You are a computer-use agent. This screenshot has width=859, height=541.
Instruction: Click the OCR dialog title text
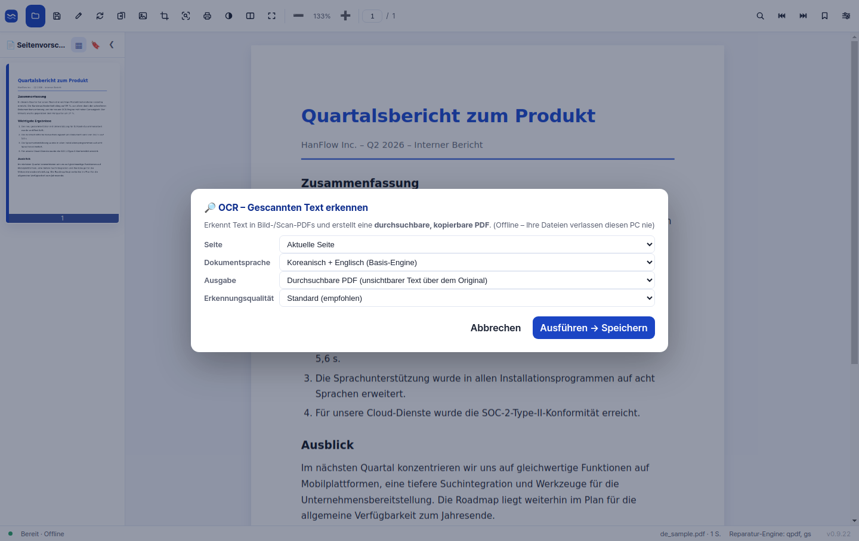tap(286, 207)
